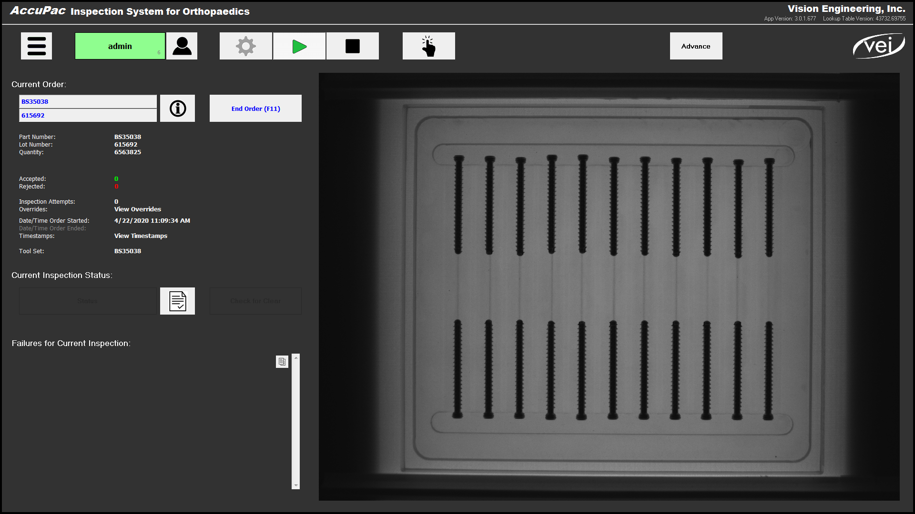This screenshot has width=915, height=514.
Task: Open order info with the circled i icon
Action: tap(177, 109)
